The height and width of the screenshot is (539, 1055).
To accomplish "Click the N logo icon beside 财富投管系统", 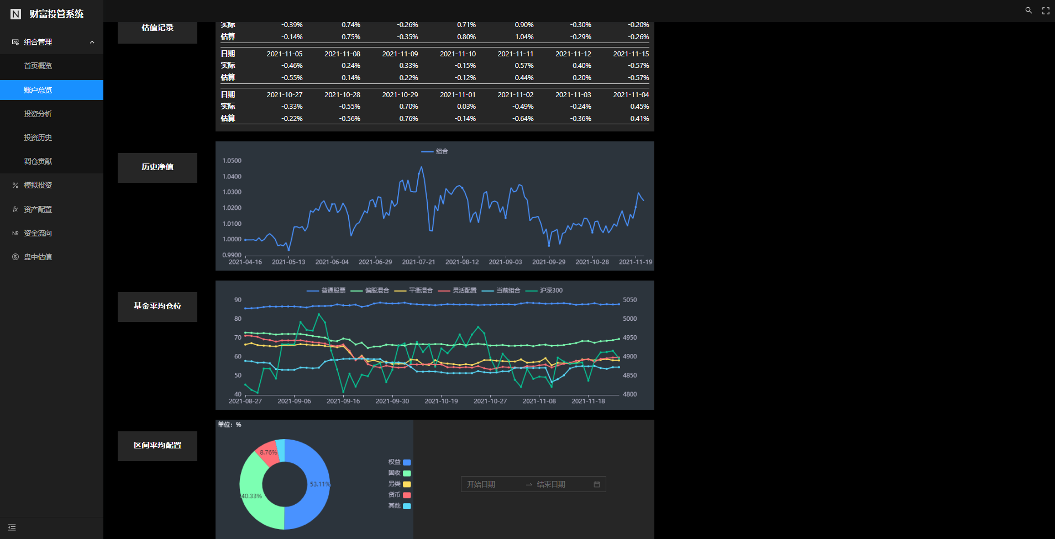I will [16, 14].
